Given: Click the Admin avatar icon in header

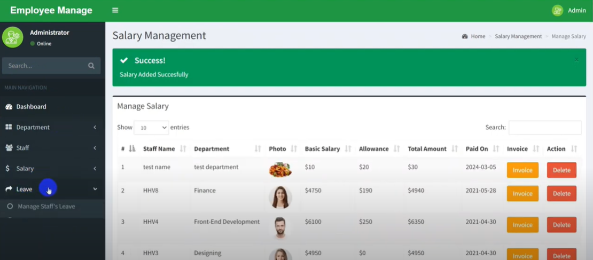Looking at the screenshot, I should [x=557, y=10].
